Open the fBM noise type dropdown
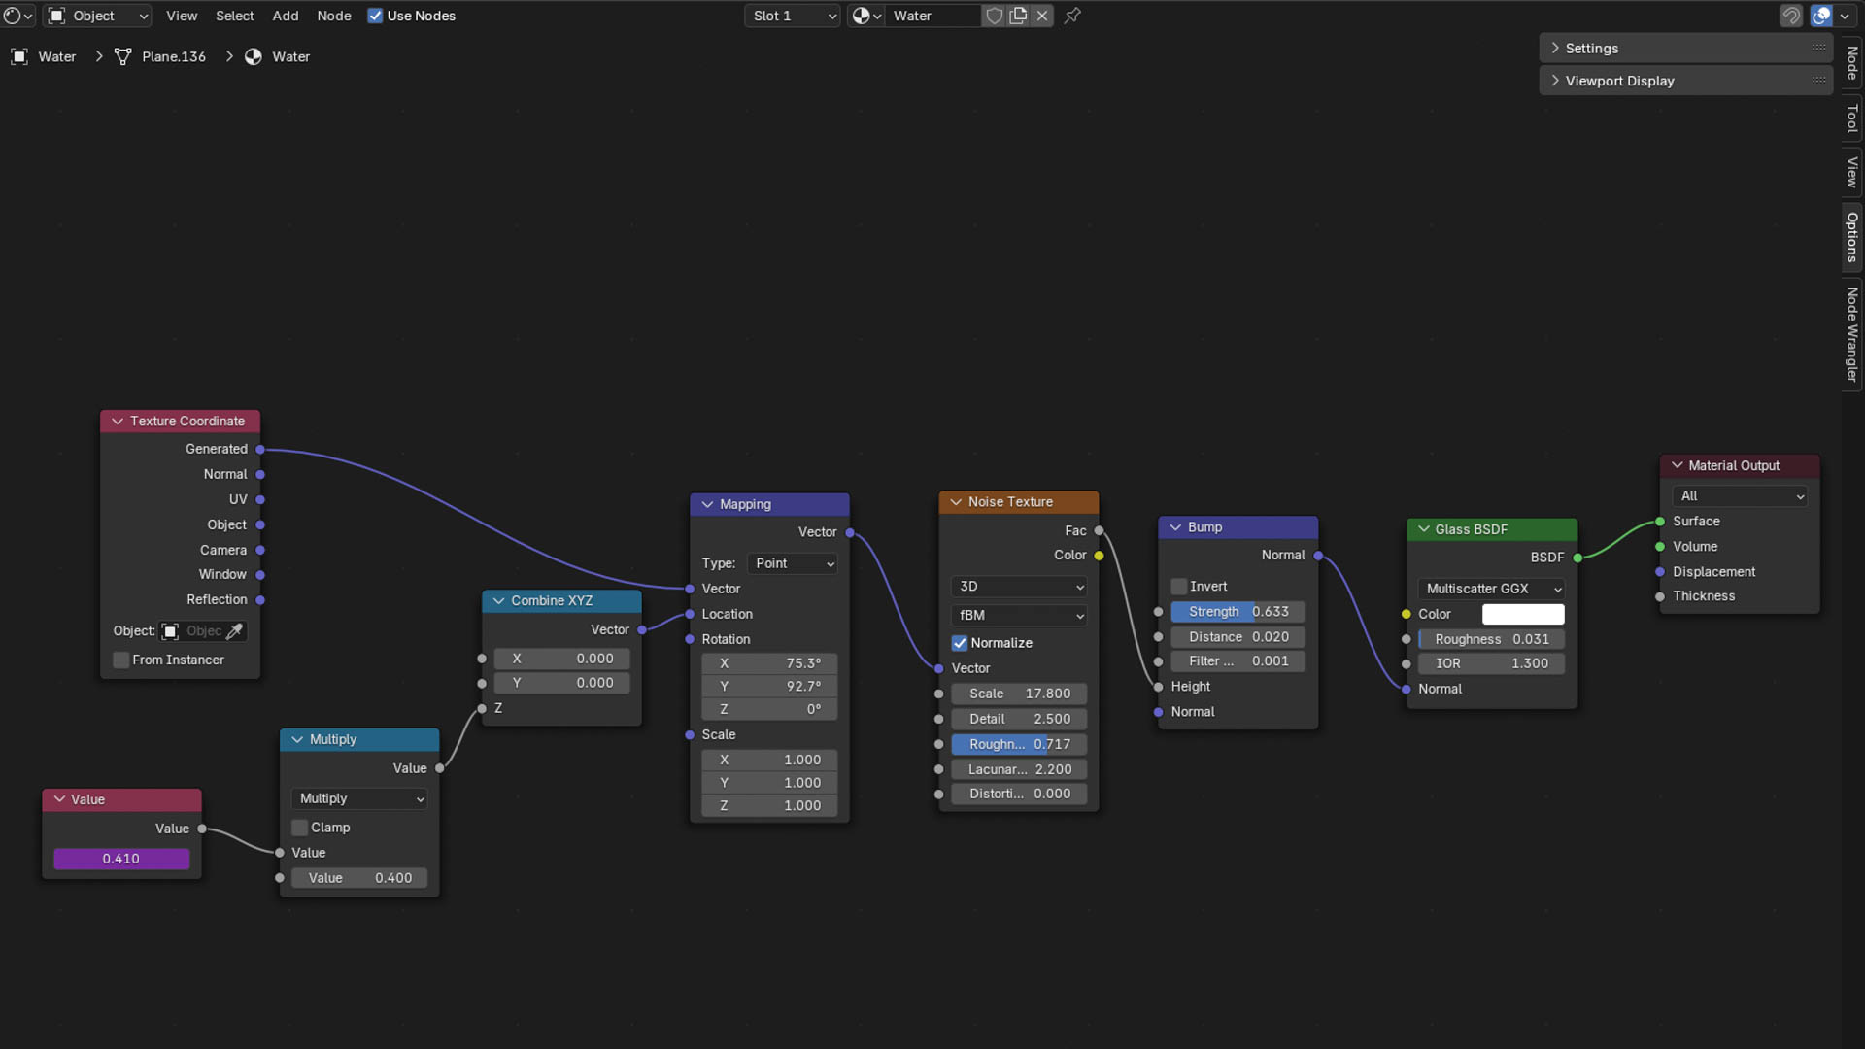This screenshot has width=1865, height=1049. 1019,616
